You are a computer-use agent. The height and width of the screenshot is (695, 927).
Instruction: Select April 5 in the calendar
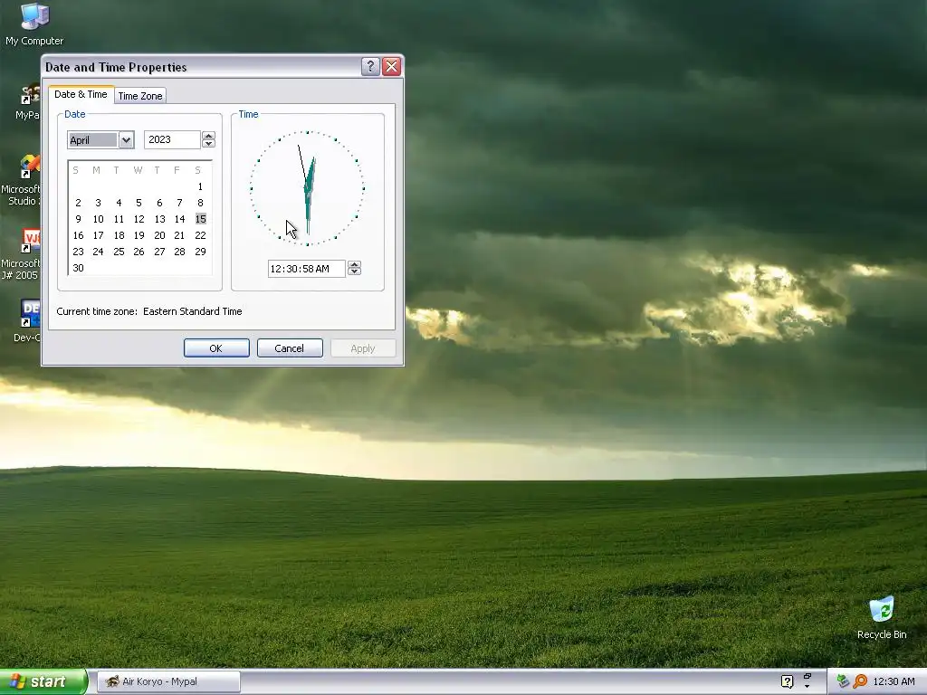[x=139, y=203]
